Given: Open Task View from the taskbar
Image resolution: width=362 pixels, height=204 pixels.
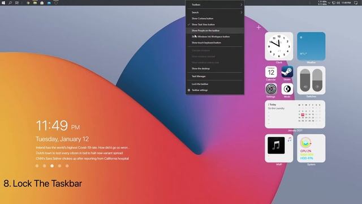Looking at the screenshot, I should [17, 3].
